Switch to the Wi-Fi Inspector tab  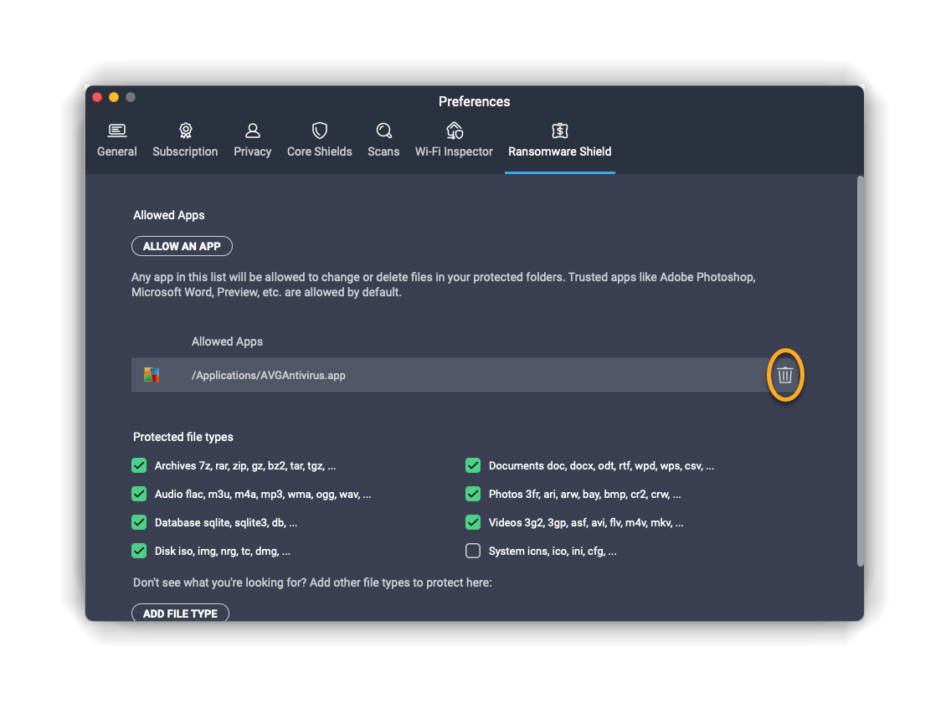454,151
